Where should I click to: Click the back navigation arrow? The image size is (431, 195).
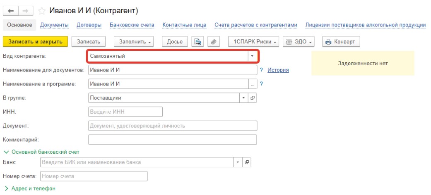click(x=11, y=10)
